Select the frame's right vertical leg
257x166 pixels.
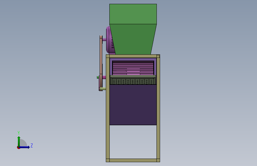click(158, 108)
